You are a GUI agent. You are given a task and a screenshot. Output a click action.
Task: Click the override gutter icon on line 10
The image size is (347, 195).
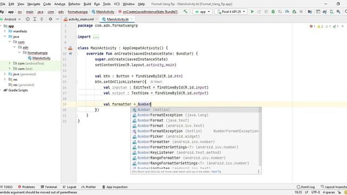(x=70, y=54)
